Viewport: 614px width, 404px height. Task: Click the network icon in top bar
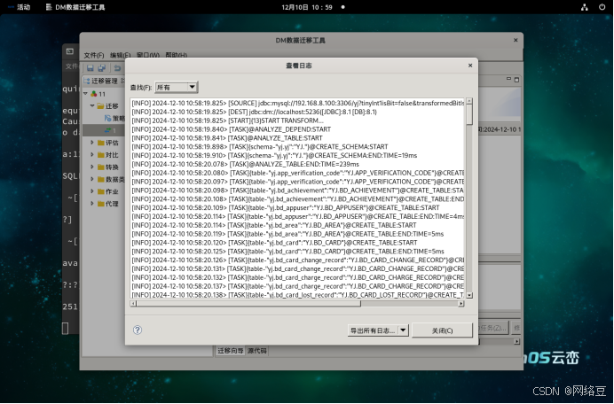(x=585, y=7)
